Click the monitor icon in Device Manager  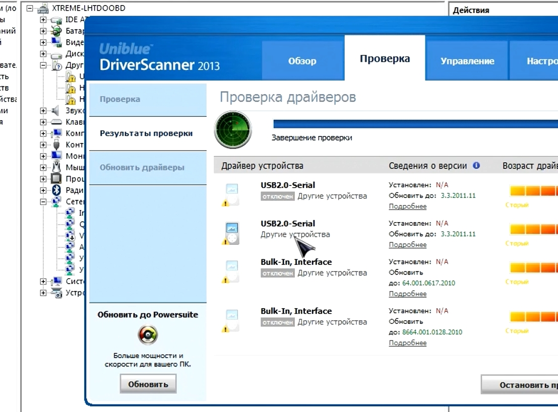tap(56, 156)
